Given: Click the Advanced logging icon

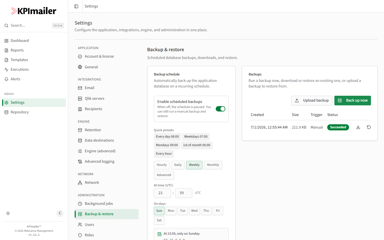Looking at the screenshot, I should pos(80,162).
